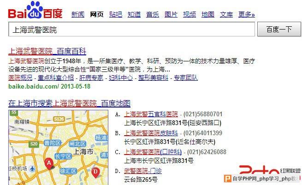Viewport: 302px width, 185px height.
Task: Focus the search box containing 上海武警医院
Action: pos(131,29)
